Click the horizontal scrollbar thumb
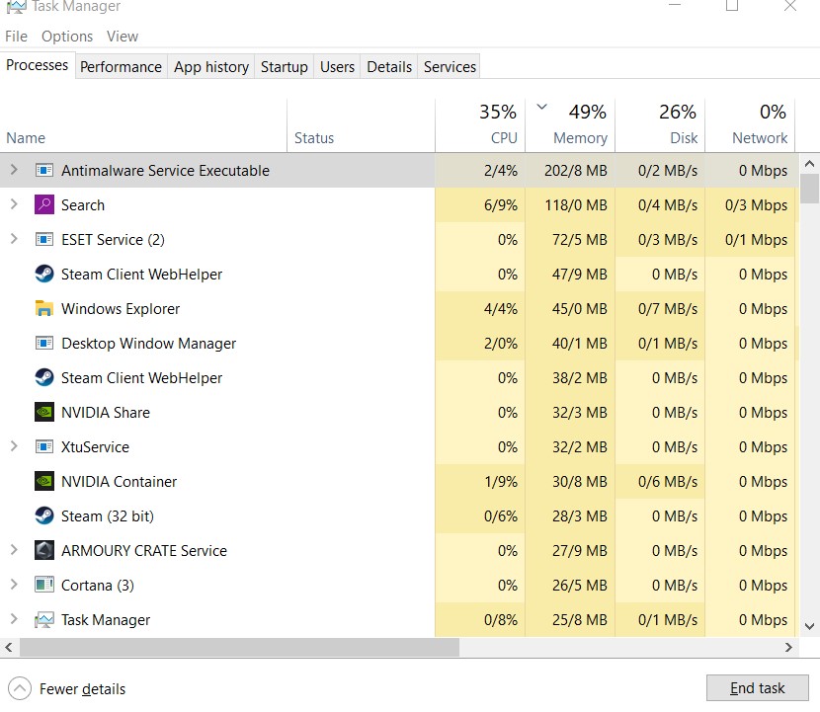The image size is (820, 712). click(239, 647)
